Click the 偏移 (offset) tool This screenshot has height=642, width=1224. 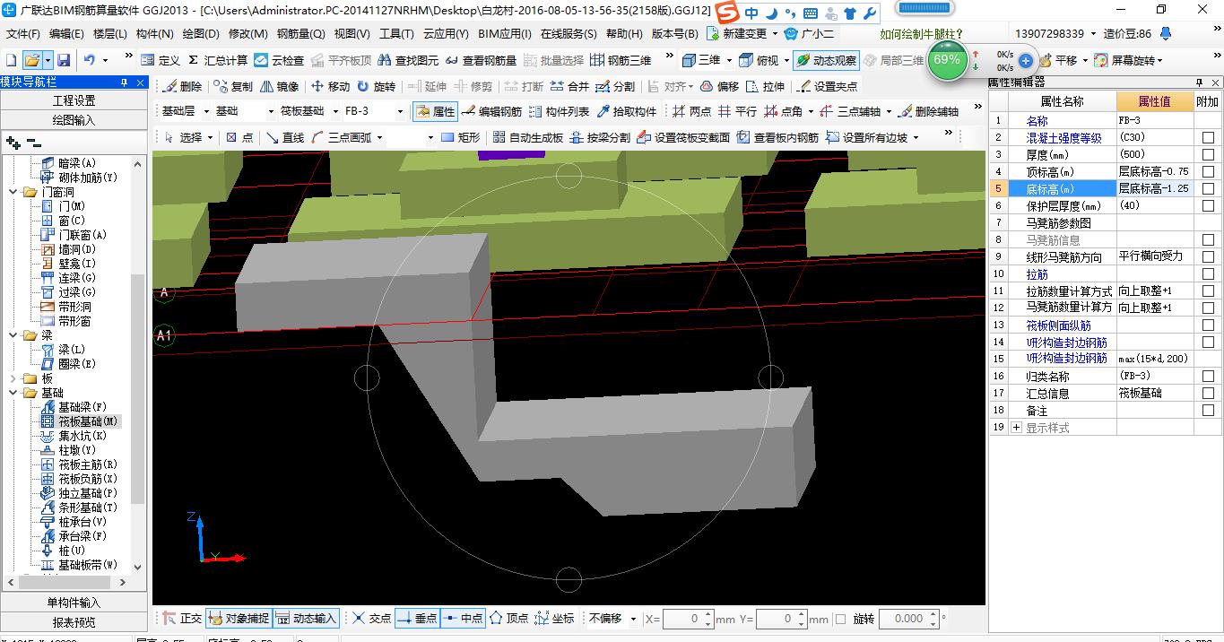pyautogui.click(x=719, y=87)
